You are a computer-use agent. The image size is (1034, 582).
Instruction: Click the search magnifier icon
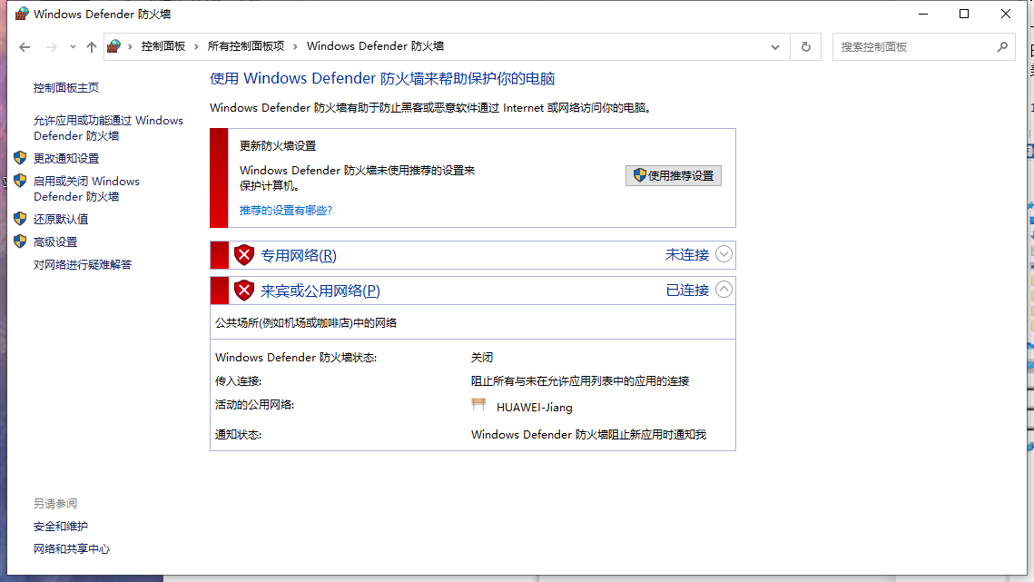(1002, 46)
